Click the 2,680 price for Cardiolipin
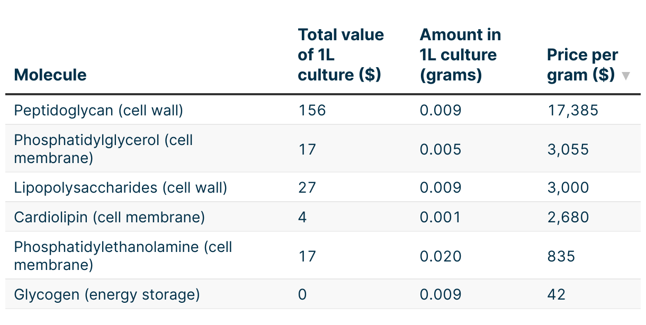This screenshot has height=325, width=646. [568, 217]
